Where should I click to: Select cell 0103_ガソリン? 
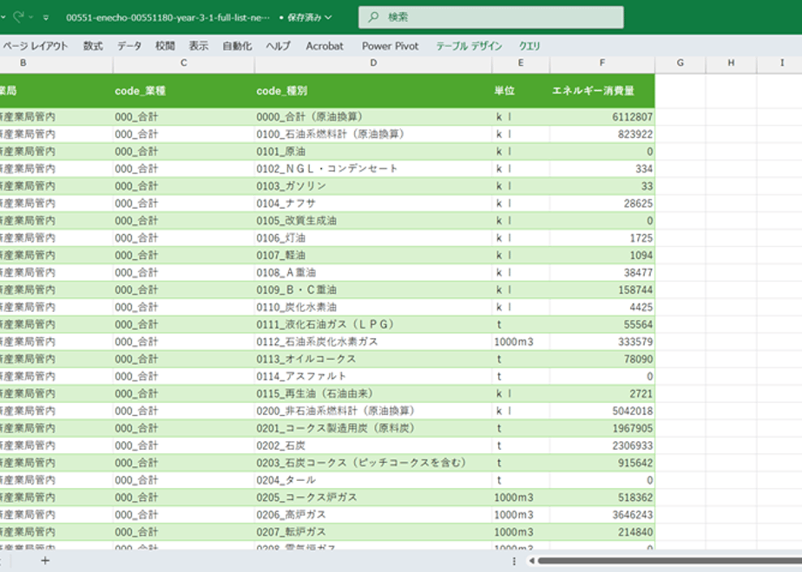point(373,185)
